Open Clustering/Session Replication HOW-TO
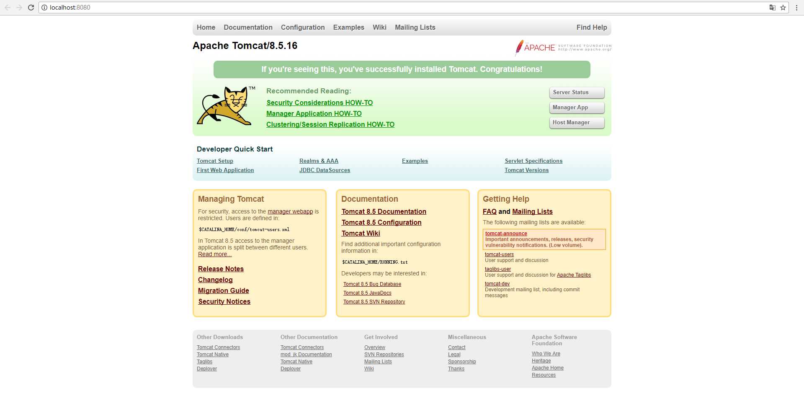 [330, 124]
